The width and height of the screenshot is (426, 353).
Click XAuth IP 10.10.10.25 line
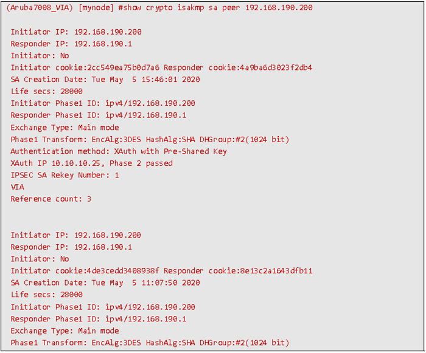91,163
